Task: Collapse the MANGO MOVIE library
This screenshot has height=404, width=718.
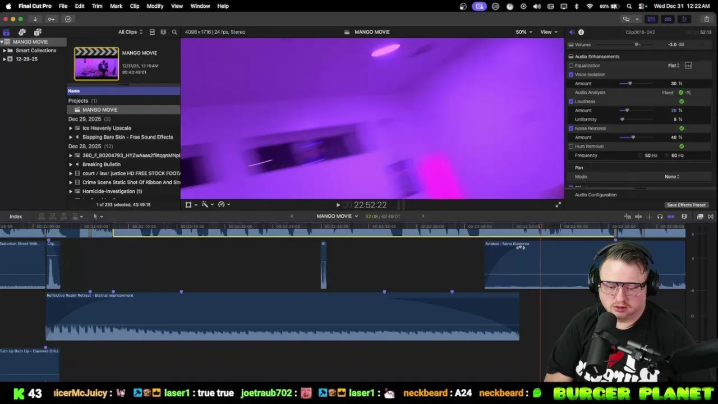Action: point(2,42)
